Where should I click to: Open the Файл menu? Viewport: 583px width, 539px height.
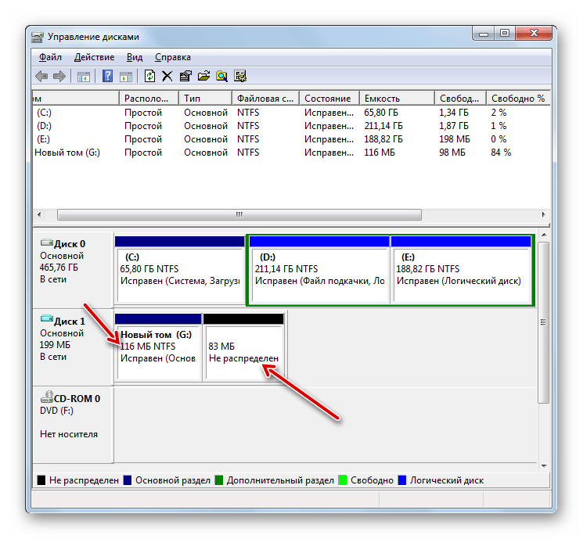tap(50, 57)
